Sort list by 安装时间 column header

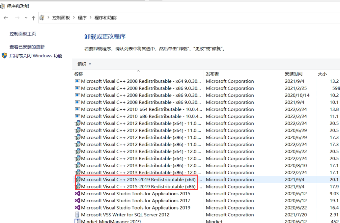pyautogui.click(x=294, y=74)
